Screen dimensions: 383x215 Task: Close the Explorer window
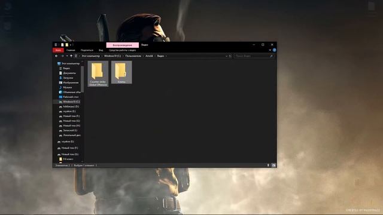(x=272, y=45)
